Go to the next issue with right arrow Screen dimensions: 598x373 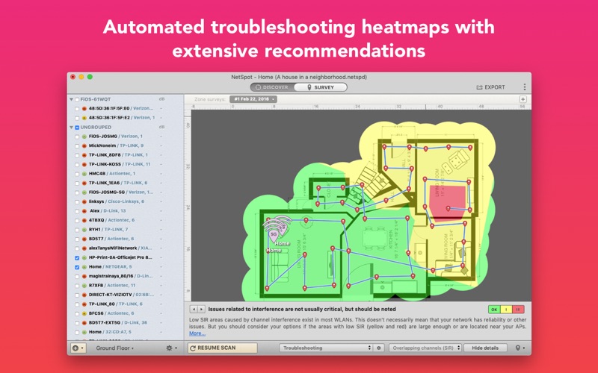tap(201, 309)
